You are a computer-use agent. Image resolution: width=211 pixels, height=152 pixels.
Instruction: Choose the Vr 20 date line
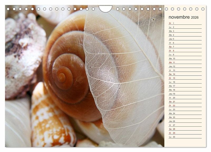point(185,98)
